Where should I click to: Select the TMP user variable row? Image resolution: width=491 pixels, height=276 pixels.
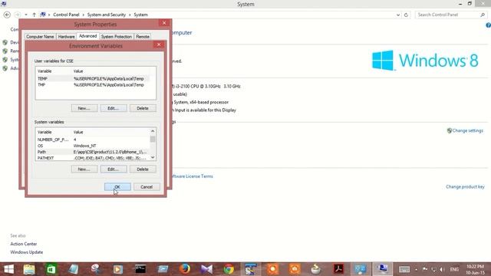click(x=93, y=85)
